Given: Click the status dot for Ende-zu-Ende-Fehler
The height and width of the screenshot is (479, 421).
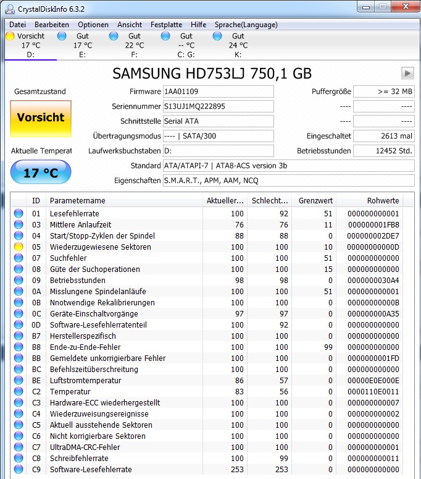Looking at the screenshot, I should coord(19,347).
